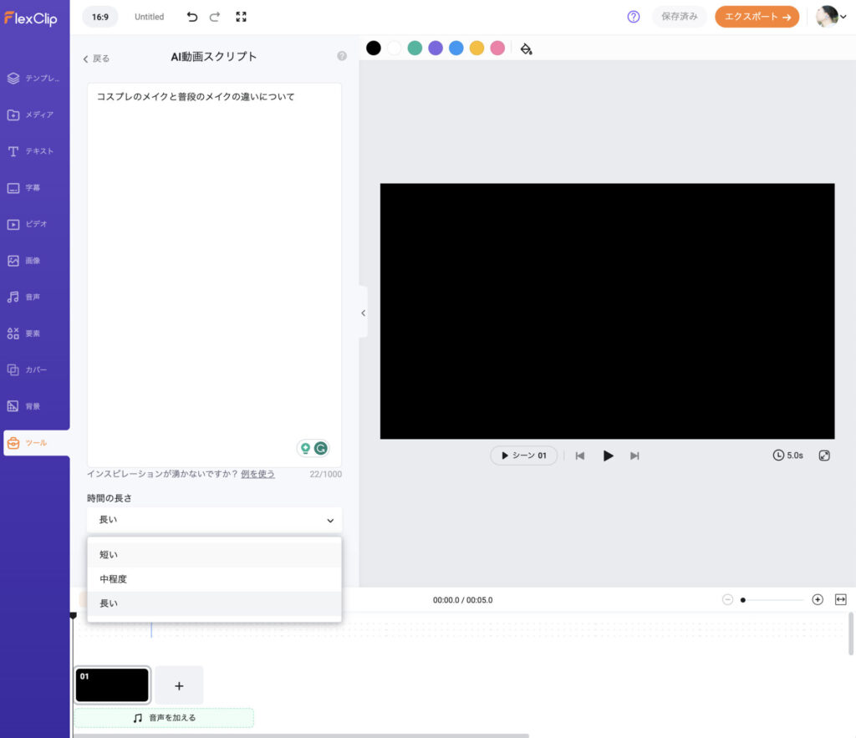Viewport: 856px width, 738px height.
Task: Open the テンプレート tab in the sidebar
Action: (x=34, y=78)
